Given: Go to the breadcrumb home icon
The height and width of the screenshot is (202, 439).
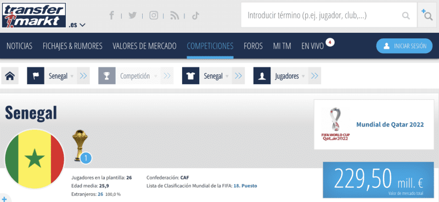Looking at the screenshot, I should (10, 76).
